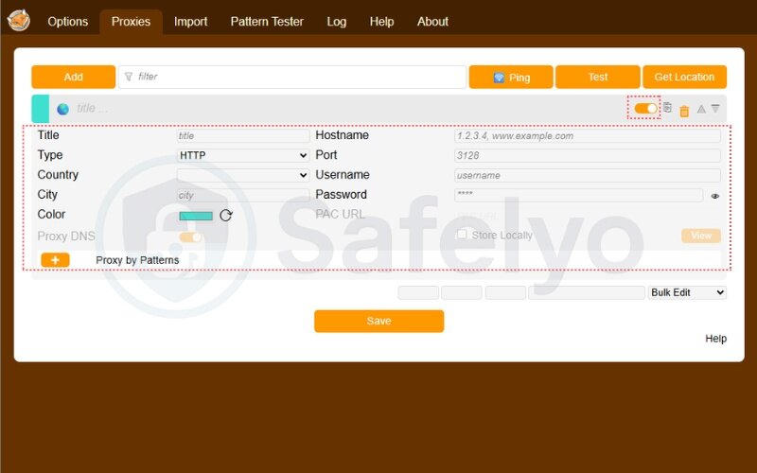Save the proxy settings

click(379, 321)
